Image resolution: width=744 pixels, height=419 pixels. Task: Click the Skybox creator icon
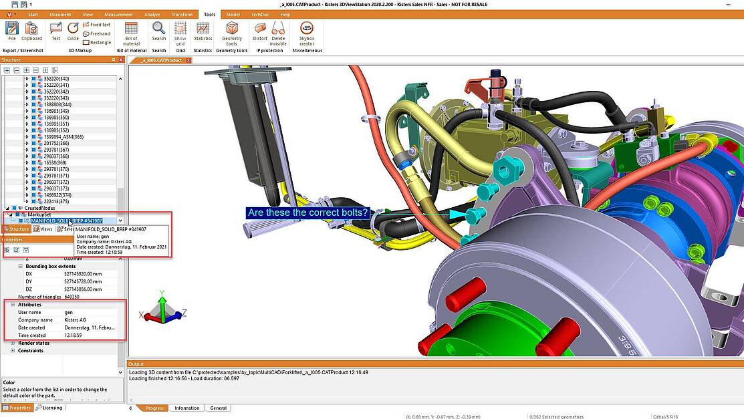(307, 28)
